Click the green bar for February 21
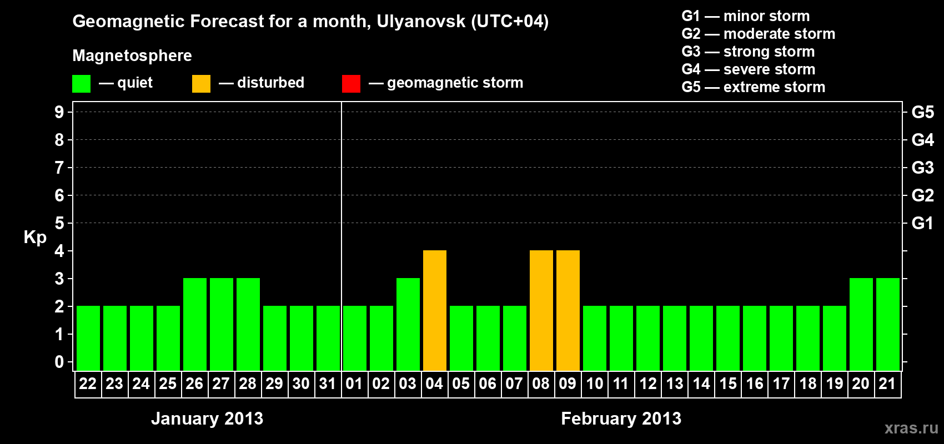 888,324
